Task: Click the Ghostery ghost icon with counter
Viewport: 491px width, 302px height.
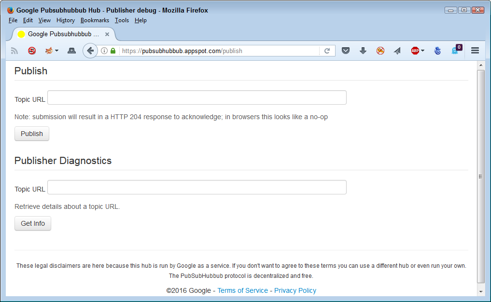Action: click(x=456, y=50)
